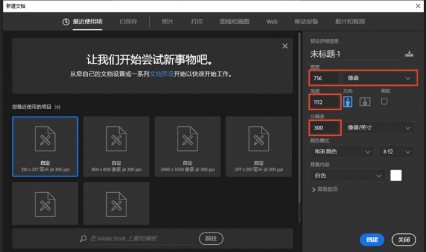The width and height of the screenshot is (426, 252).
Task: Click the presets list vertical scrollbar
Action: 299,118
